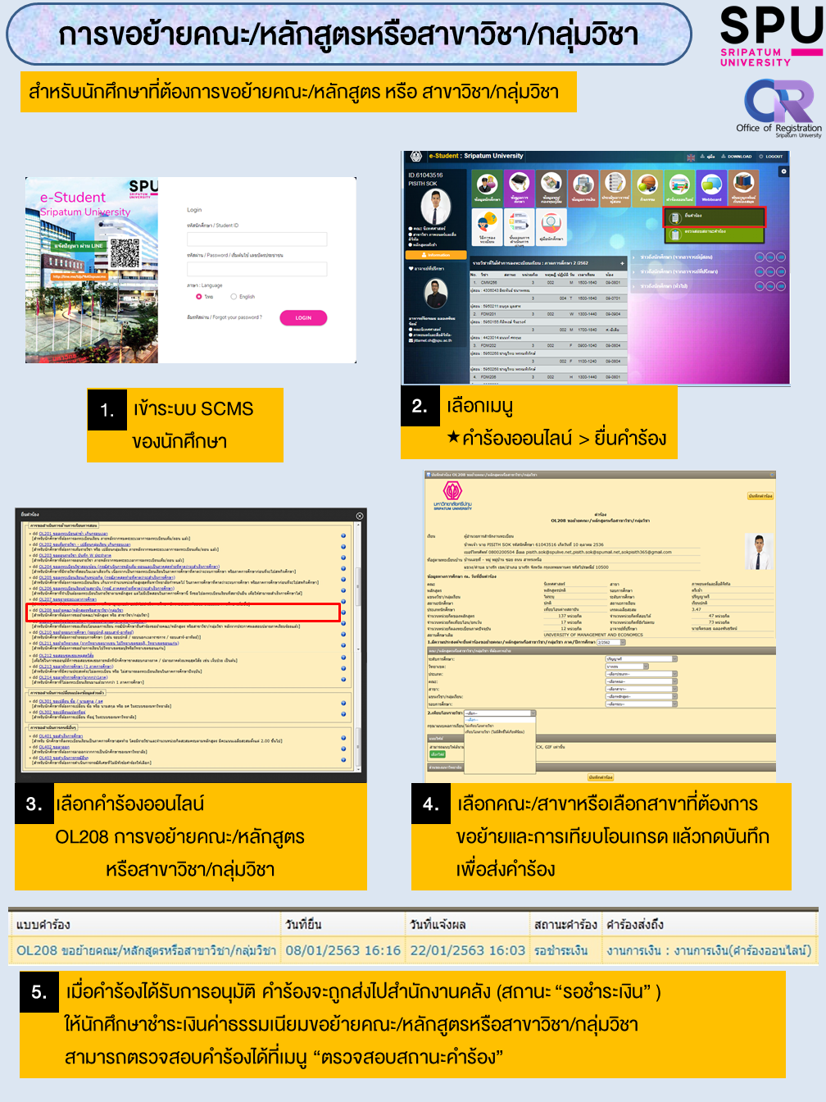Click the CMM256 course row
The width and height of the screenshot is (826, 1102).
(x=547, y=282)
